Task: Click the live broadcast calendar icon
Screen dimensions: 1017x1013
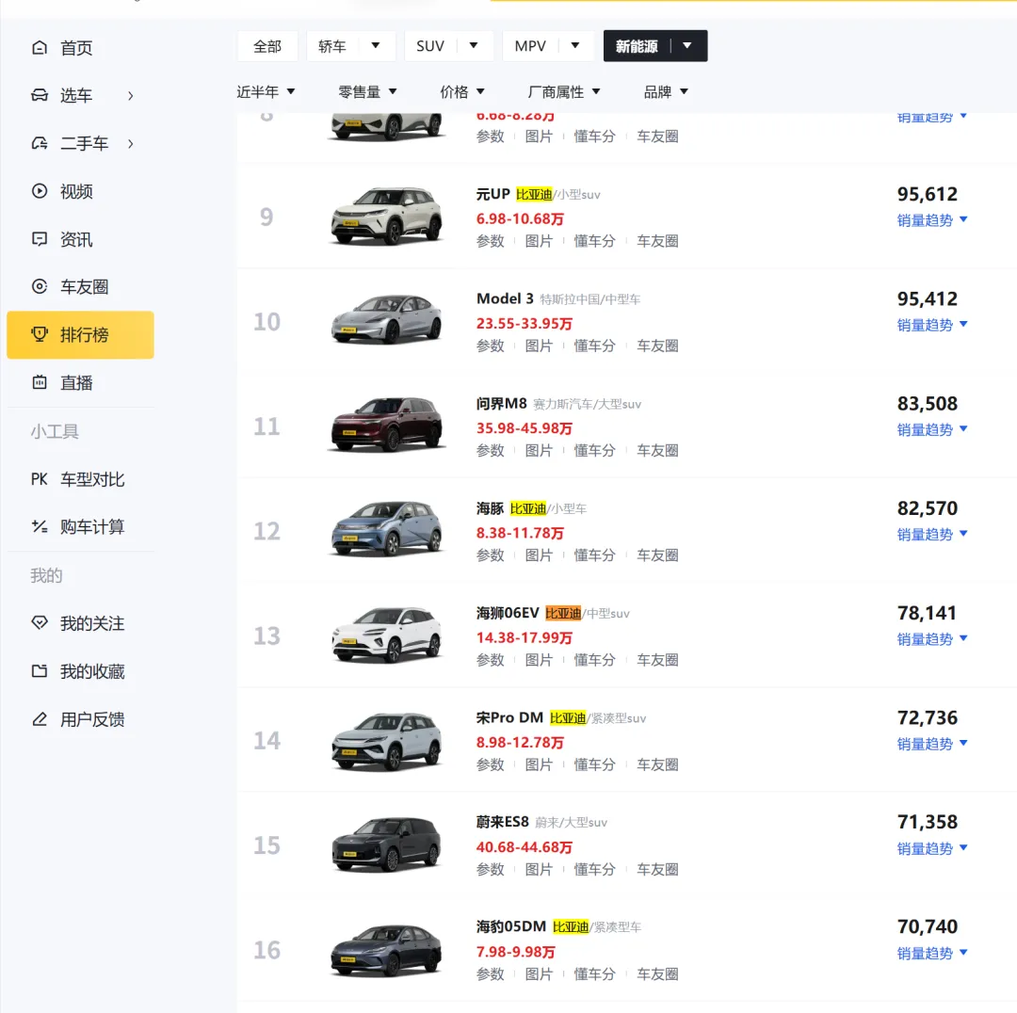Action: [x=40, y=382]
